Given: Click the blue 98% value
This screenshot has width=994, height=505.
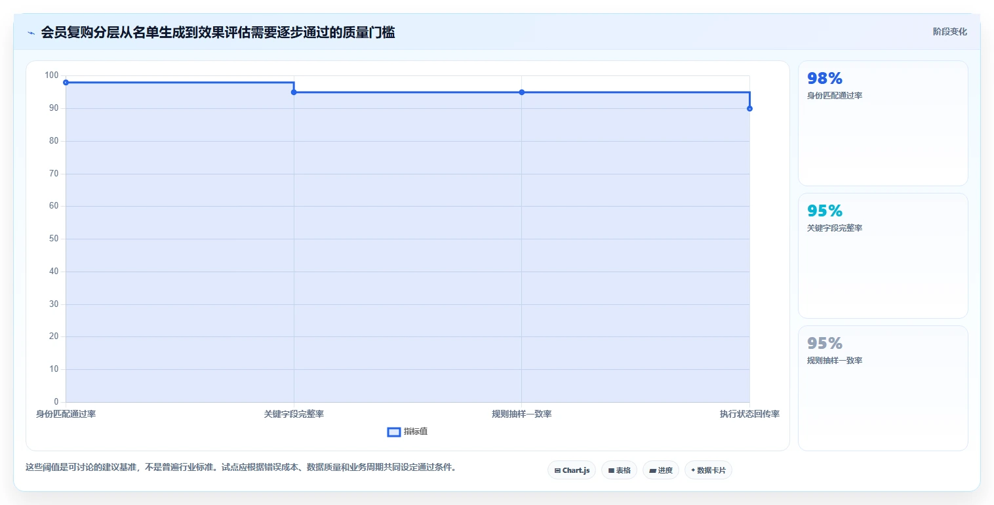Looking at the screenshot, I should (825, 79).
